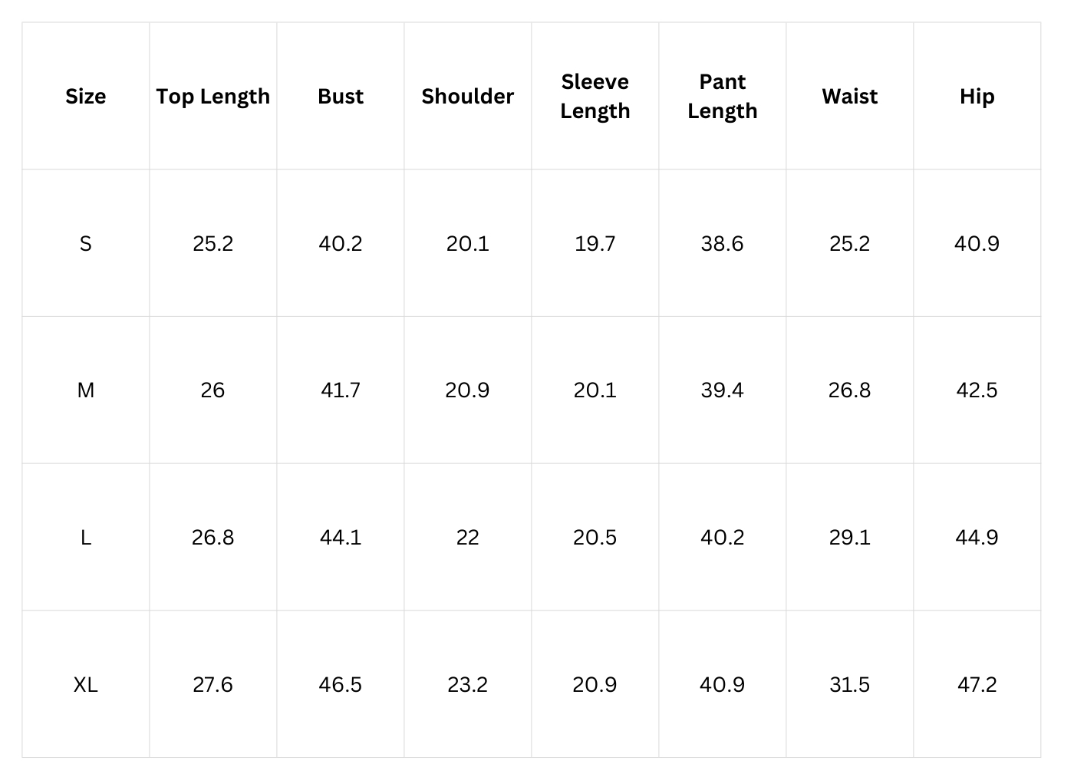Click the Size column header
Image resolution: width=1074 pixels, height=767 pixels.
tap(85, 97)
